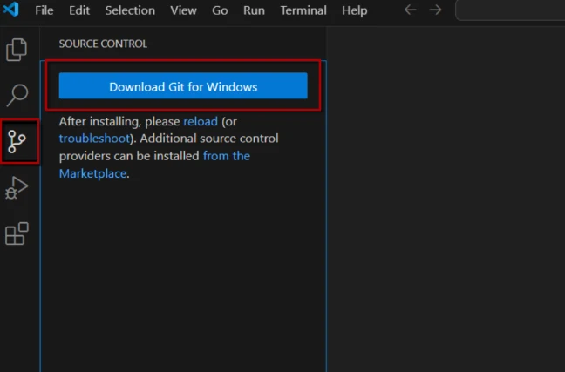Open the File menu
The image size is (565, 372).
click(x=44, y=11)
